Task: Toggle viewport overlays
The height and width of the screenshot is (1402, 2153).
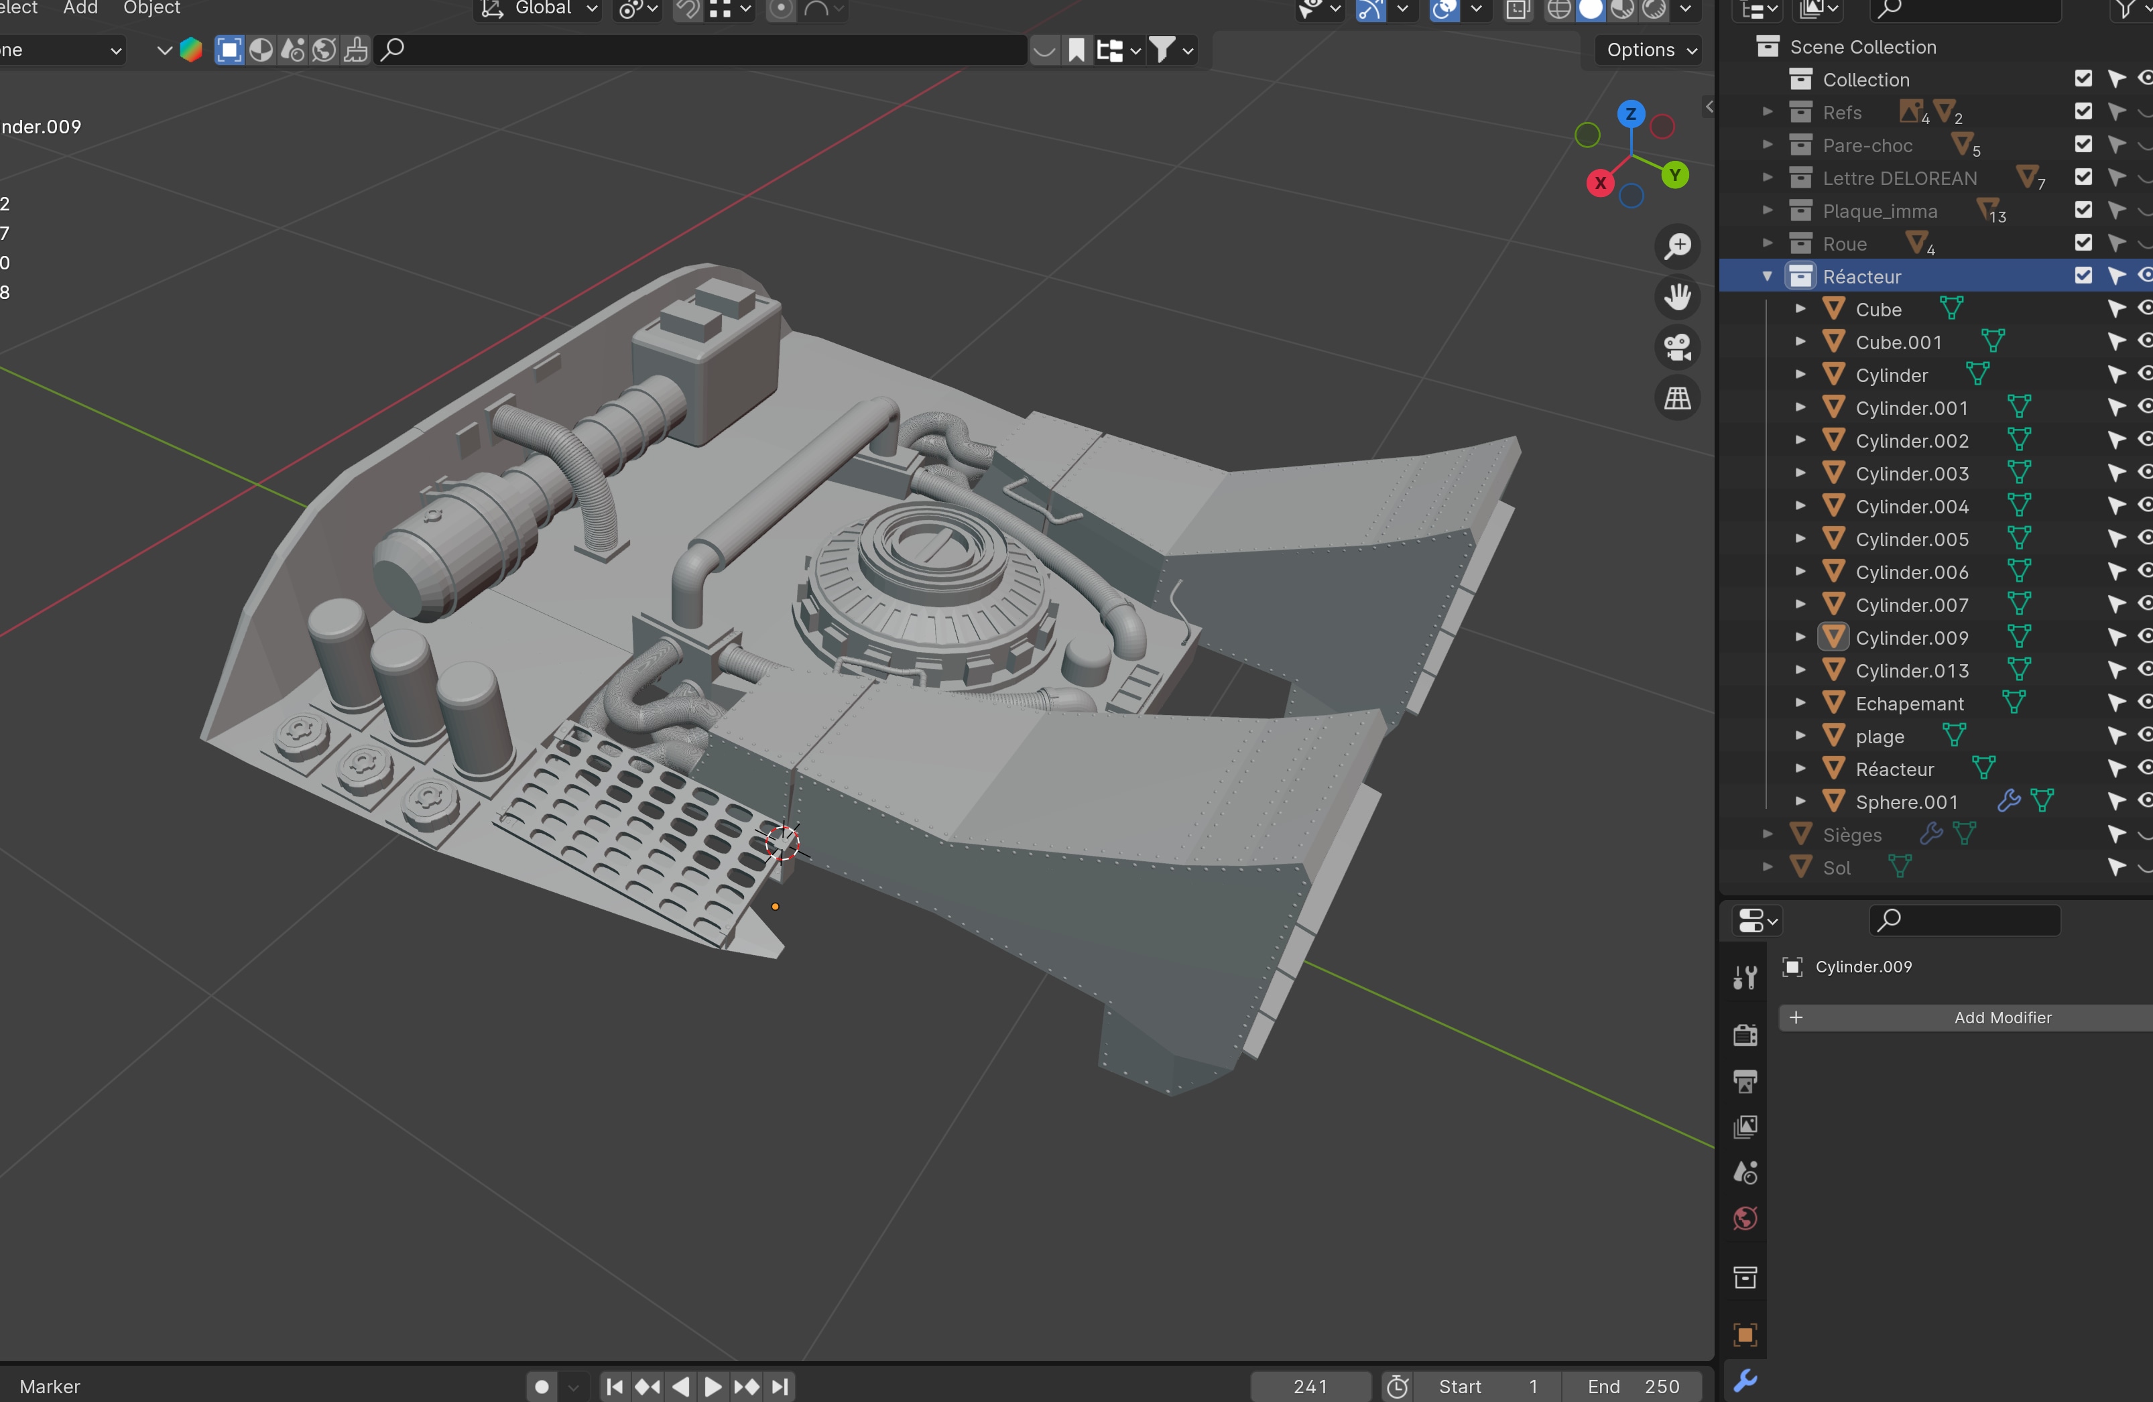Action: 1444,9
